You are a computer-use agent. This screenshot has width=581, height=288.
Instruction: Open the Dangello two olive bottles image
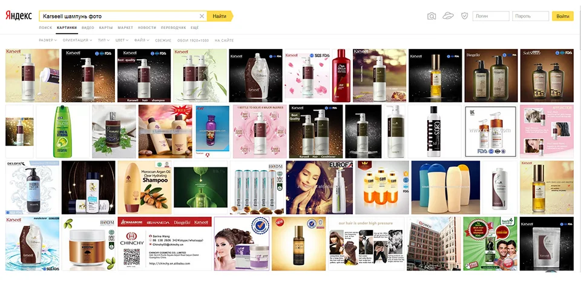491,75
